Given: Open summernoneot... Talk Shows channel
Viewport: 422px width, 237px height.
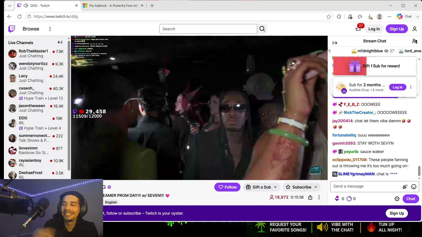Looking at the screenshot, I should [x=36, y=138].
